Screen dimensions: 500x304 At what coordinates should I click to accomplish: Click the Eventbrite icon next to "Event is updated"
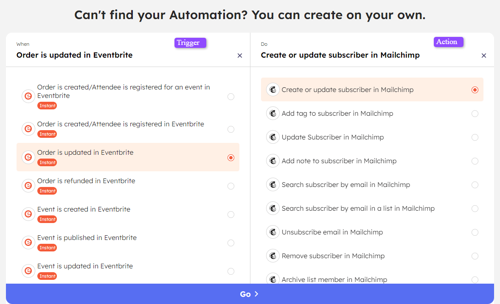28,271
